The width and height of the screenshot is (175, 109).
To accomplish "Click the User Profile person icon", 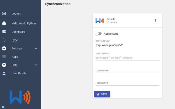I will [x=4, y=73].
